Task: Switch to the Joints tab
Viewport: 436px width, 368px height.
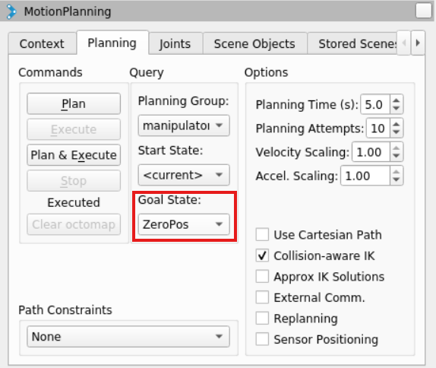Action: (175, 43)
